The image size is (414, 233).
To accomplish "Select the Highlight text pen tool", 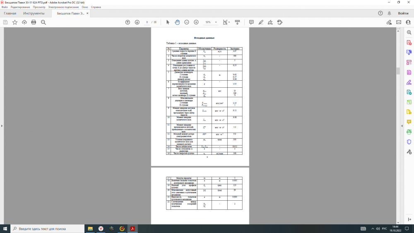I will (x=261, y=22).
